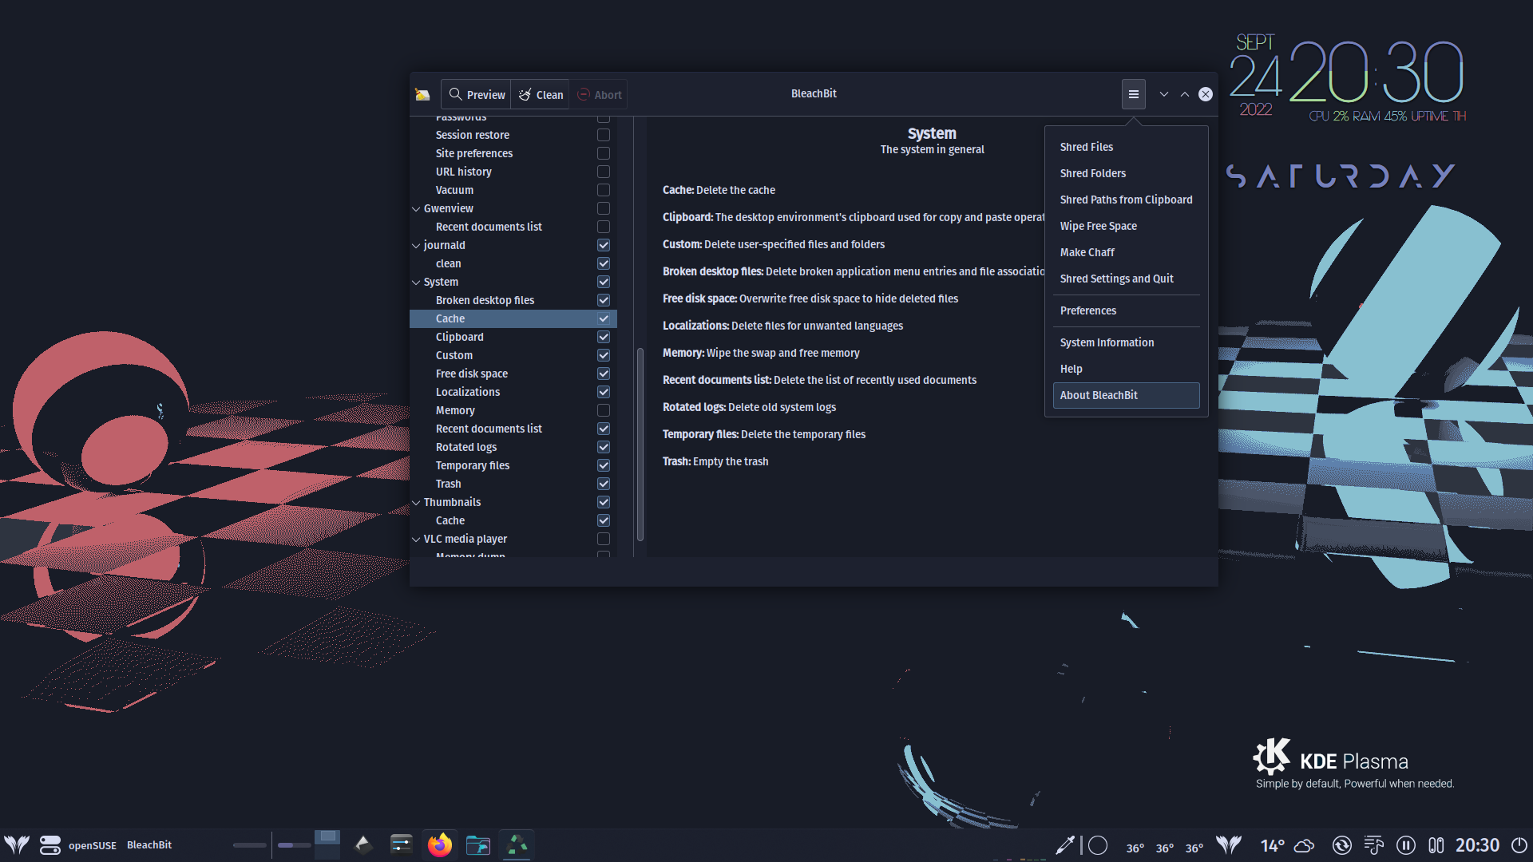Uncheck the Rotated logs checkbox
Viewport: 1533px width, 862px height.
coord(604,447)
